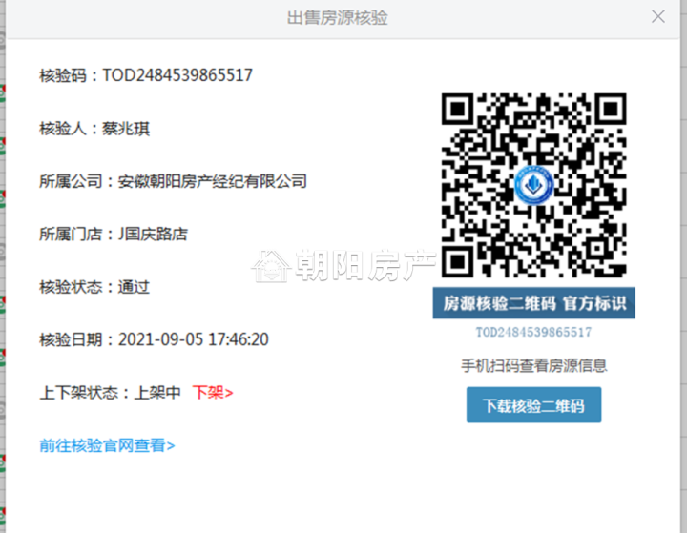Close the 出售房源核验 dialog
The height and width of the screenshot is (533, 687).
pyautogui.click(x=658, y=16)
